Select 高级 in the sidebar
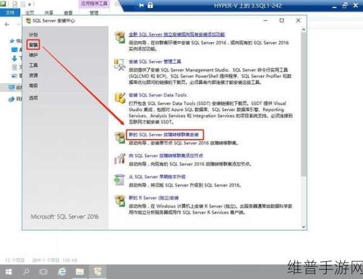This screenshot has width=363, height=279. 33,86
